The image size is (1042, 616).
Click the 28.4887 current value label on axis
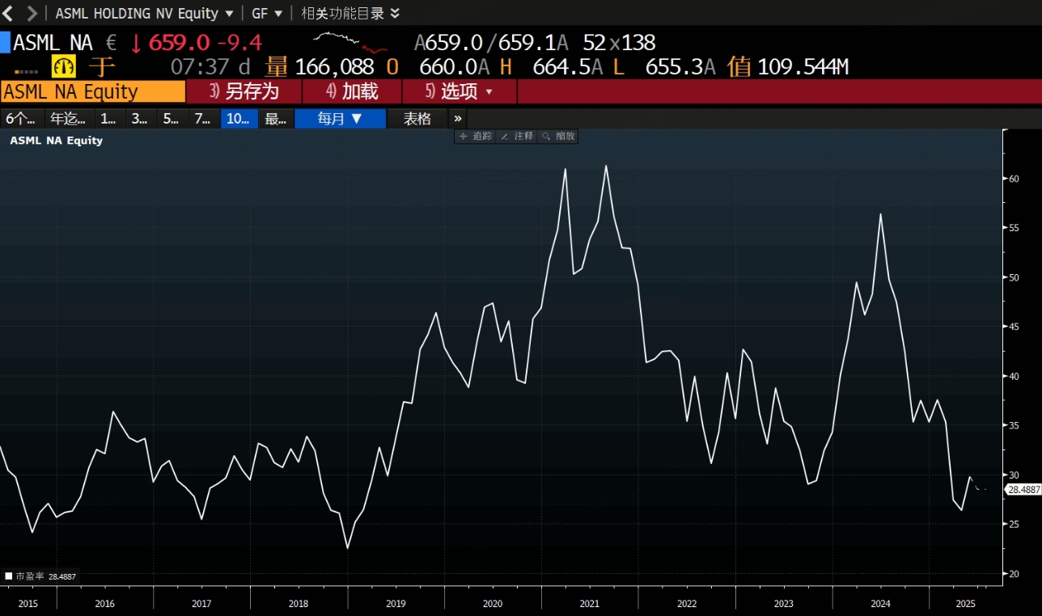pyautogui.click(x=1023, y=490)
